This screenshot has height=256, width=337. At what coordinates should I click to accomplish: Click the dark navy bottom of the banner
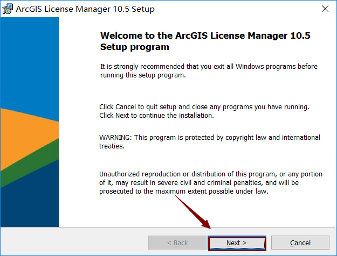tap(27, 204)
